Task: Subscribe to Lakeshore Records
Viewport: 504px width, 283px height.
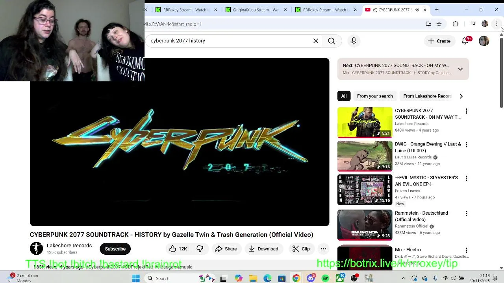Action: [x=115, y=249]
